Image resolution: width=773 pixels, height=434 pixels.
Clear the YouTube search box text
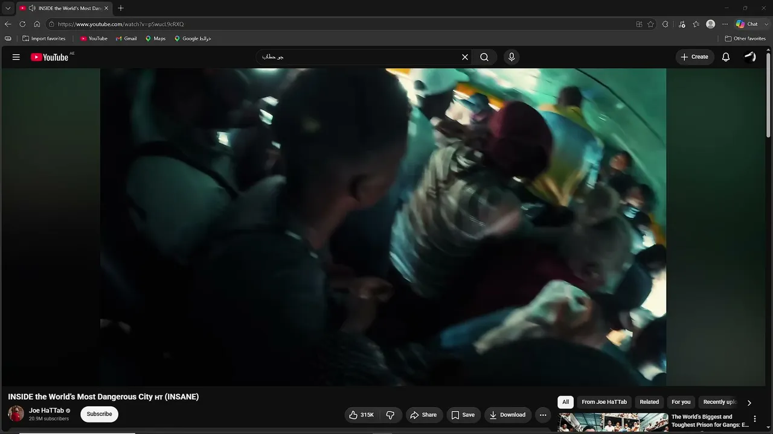(465, 57)
